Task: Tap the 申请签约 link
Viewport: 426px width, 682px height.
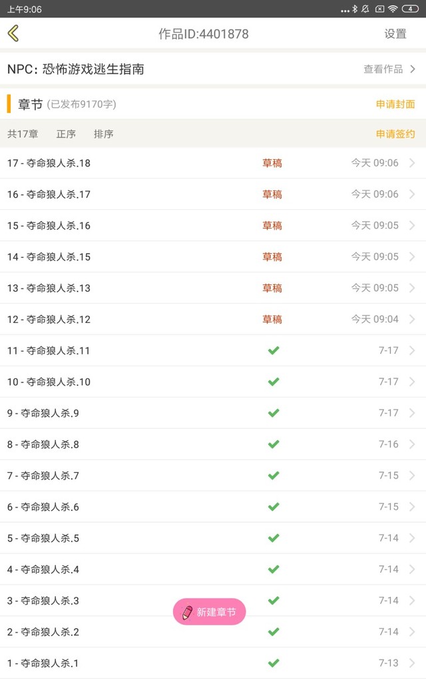Action: coord(395,134)
